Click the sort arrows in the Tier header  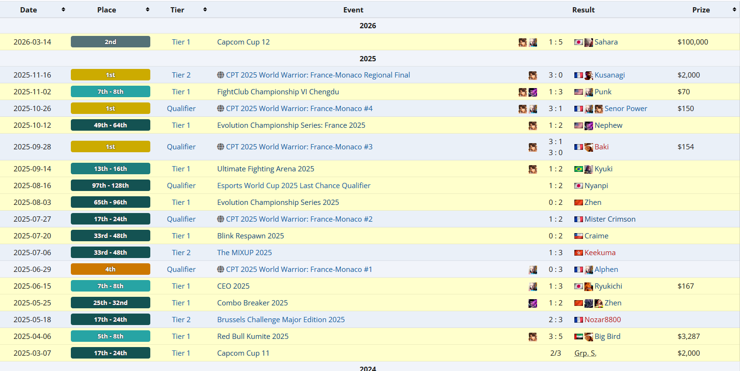[205, 10]
